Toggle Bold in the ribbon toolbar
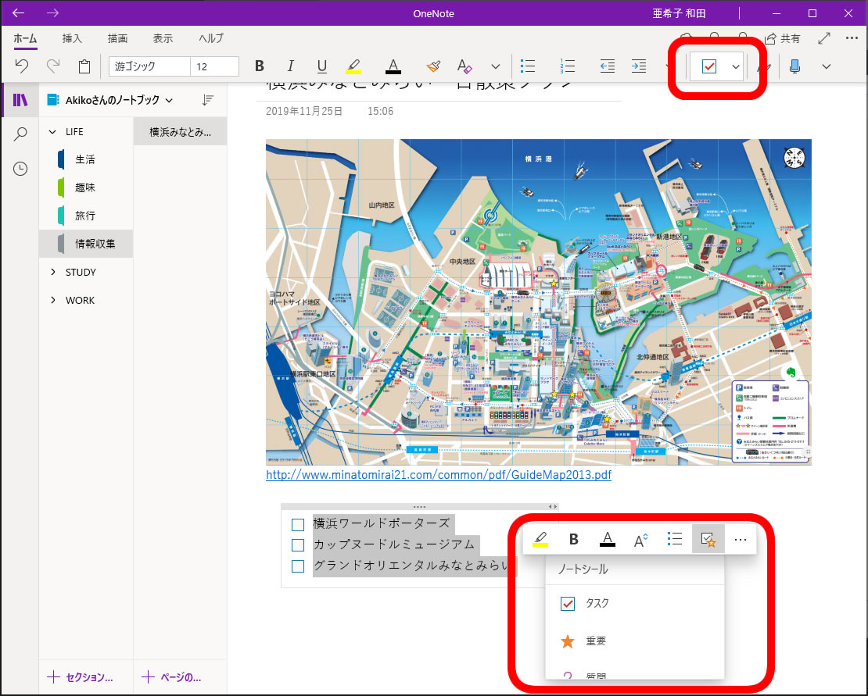The image size is (868, 696). 260,66
